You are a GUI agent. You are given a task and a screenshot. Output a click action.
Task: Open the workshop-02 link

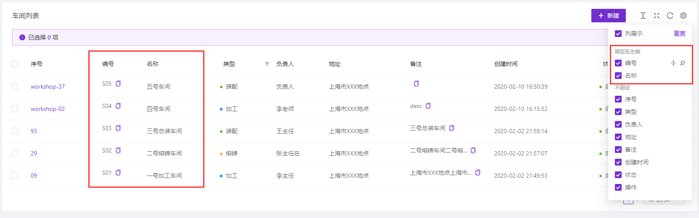coord(48,109)
